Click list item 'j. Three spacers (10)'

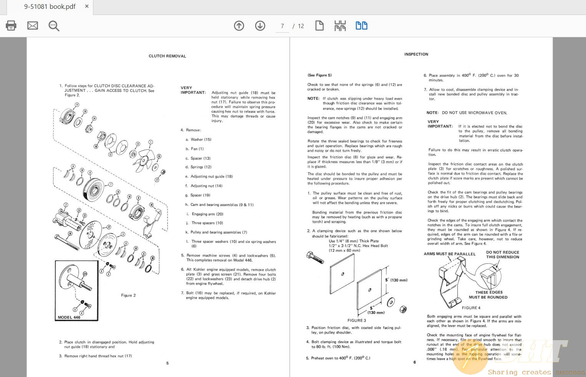(x=205, y=223)
